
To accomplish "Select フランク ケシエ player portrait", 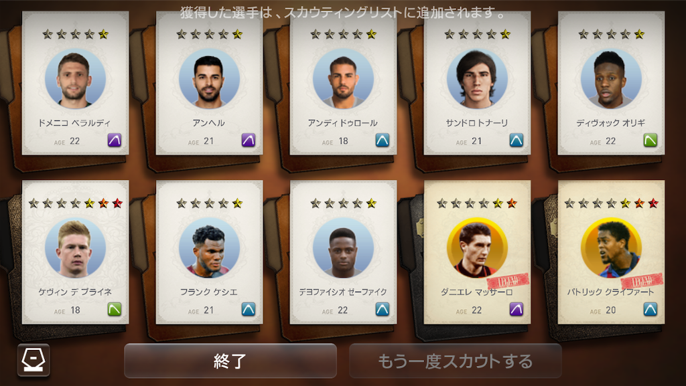I will pyautogui.click(x=209, y=248).
